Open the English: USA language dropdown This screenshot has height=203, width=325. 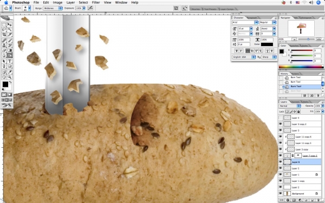244,57
